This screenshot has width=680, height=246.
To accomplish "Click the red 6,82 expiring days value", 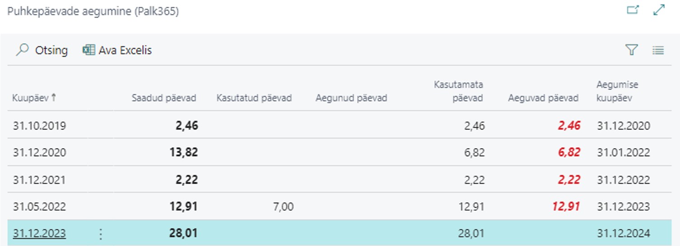I will 568,153.
